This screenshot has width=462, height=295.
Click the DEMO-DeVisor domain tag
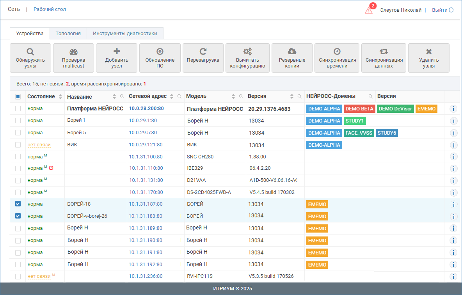coord(395,109)
